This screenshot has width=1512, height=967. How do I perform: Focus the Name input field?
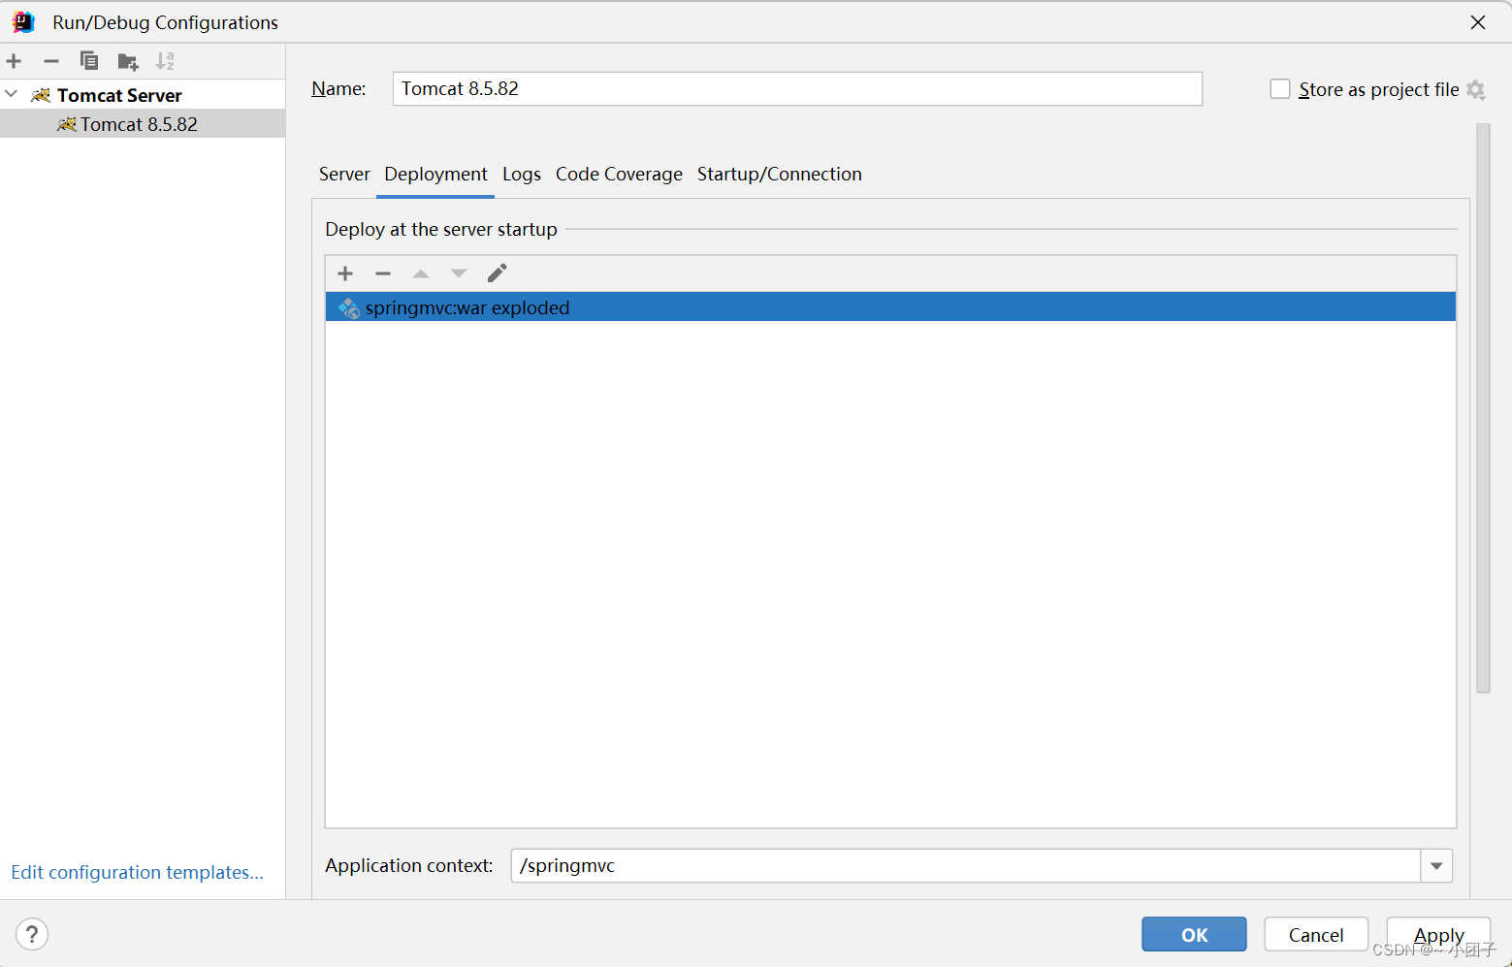[x=797, y=89]
